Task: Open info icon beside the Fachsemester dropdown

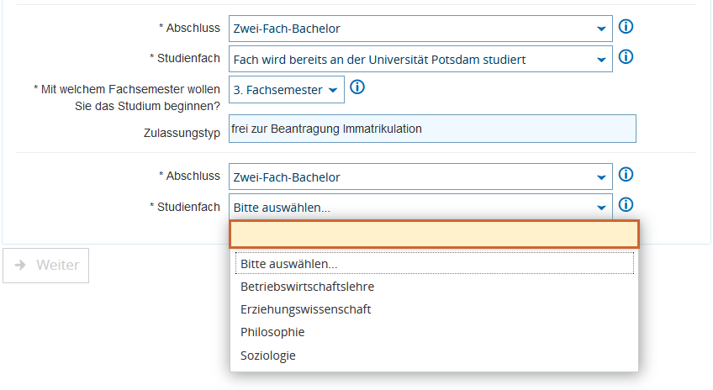Action: point(356,87)
